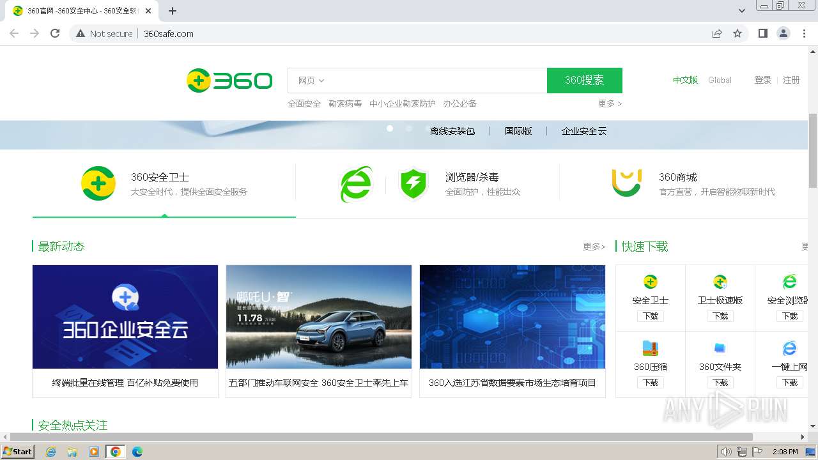Bookmark page with star icon
Screen dimensions: 818x460
click(737, 33)
